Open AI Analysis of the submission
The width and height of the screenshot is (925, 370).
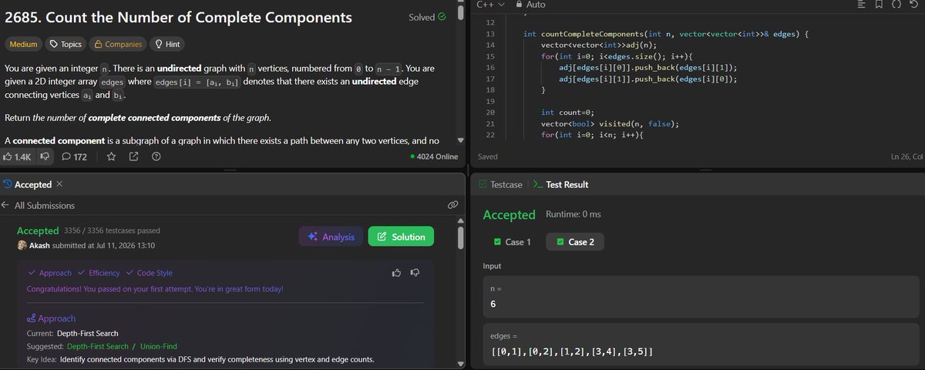[x=331, y=237]
